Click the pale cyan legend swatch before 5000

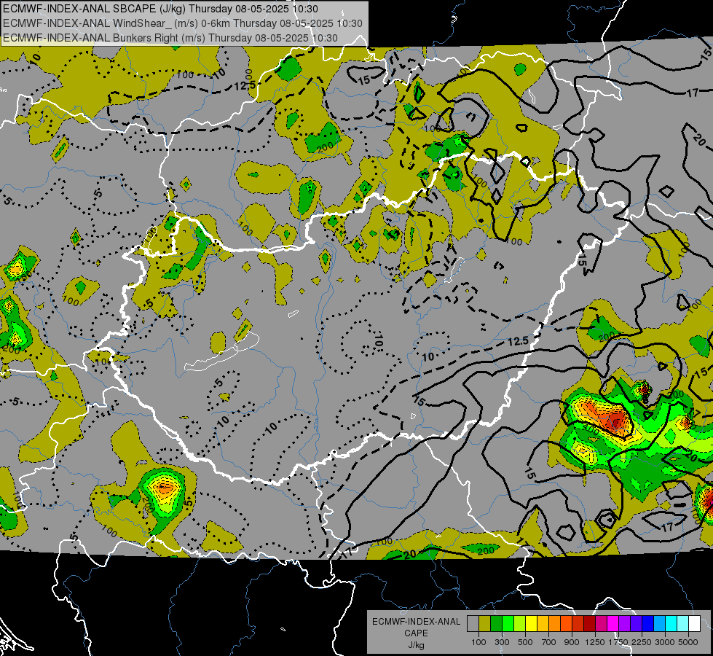pos(683,624)
